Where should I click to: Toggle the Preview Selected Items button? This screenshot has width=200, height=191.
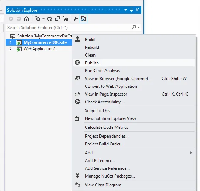pos(84,19)
